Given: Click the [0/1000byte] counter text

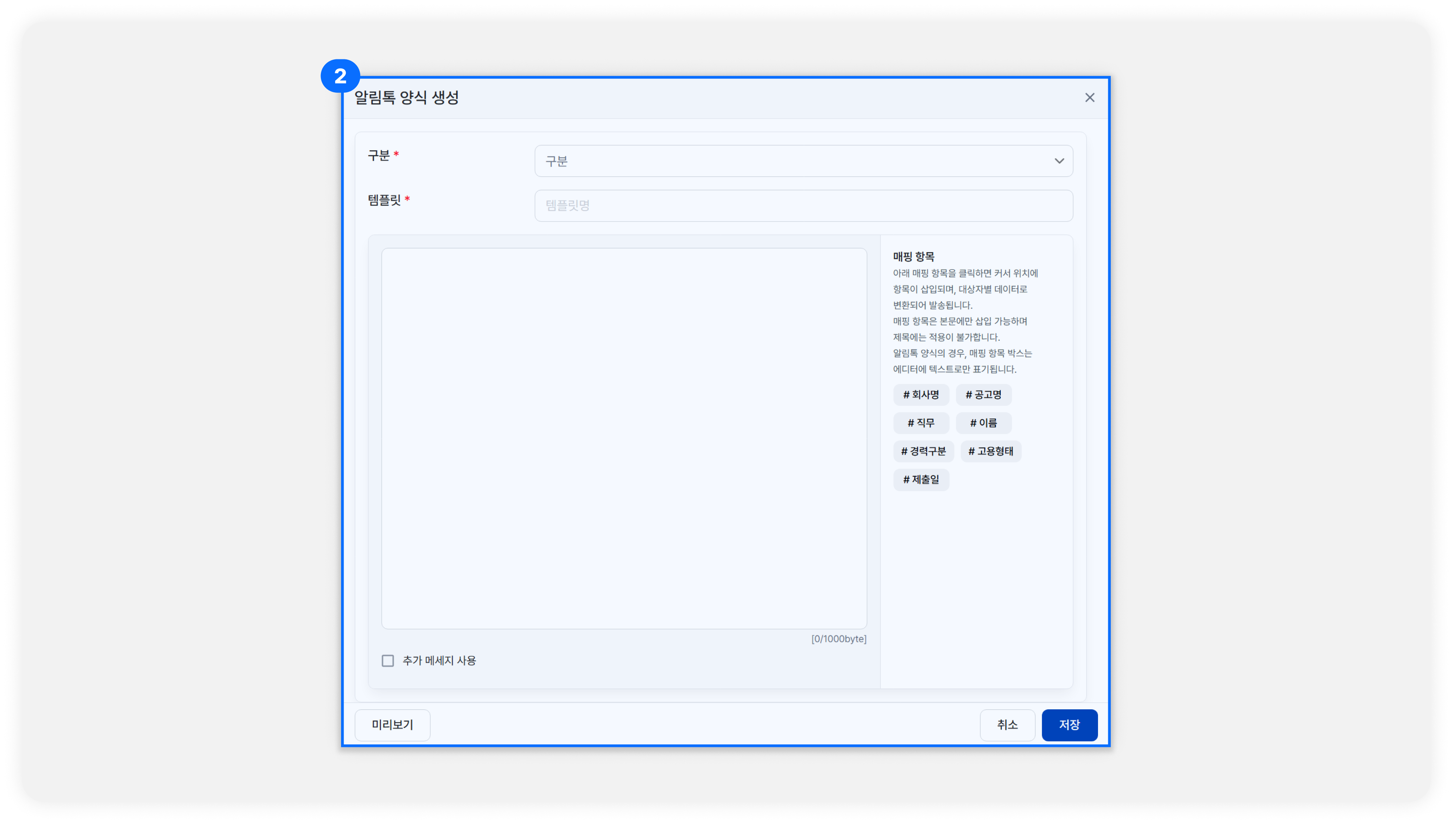Looking at the screenshot, I should tap(838, 639).
